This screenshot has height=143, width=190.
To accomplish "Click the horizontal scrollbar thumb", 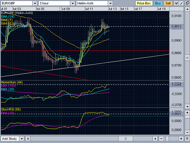I will 126,139.
